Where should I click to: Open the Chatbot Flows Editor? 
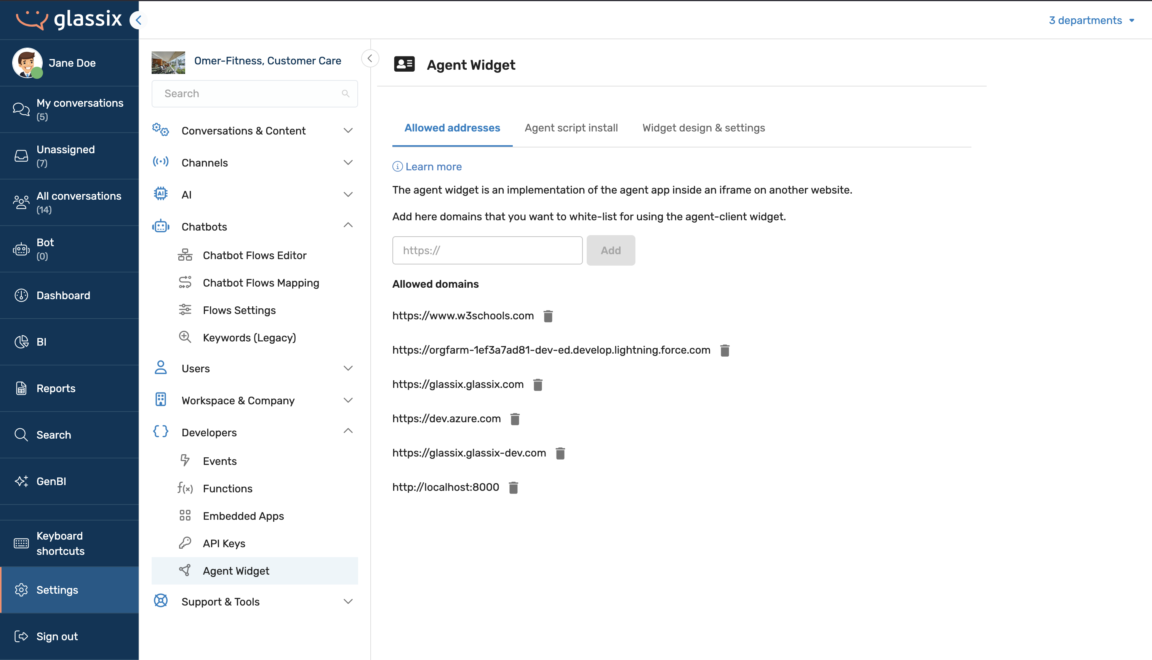coord(255,255)
